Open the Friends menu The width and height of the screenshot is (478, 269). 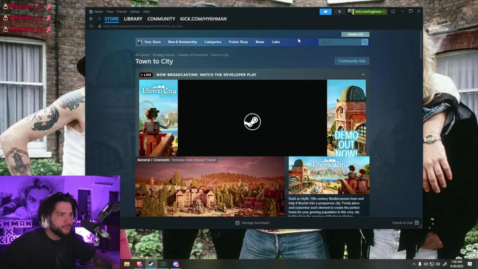tap(121, 12)
